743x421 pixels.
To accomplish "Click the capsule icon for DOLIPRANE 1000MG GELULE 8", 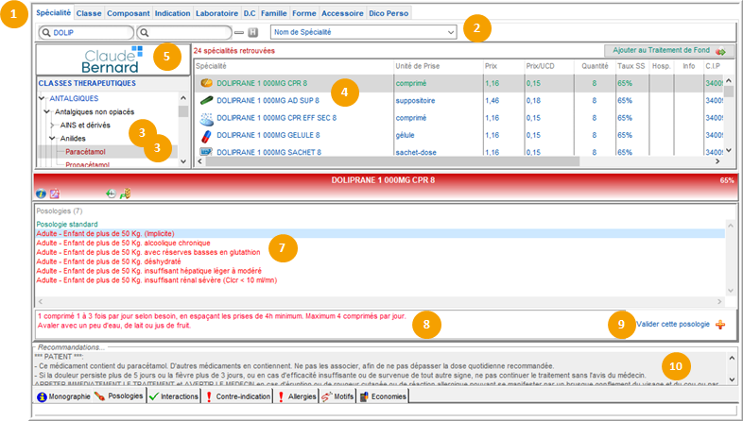I will coord(205,136).
